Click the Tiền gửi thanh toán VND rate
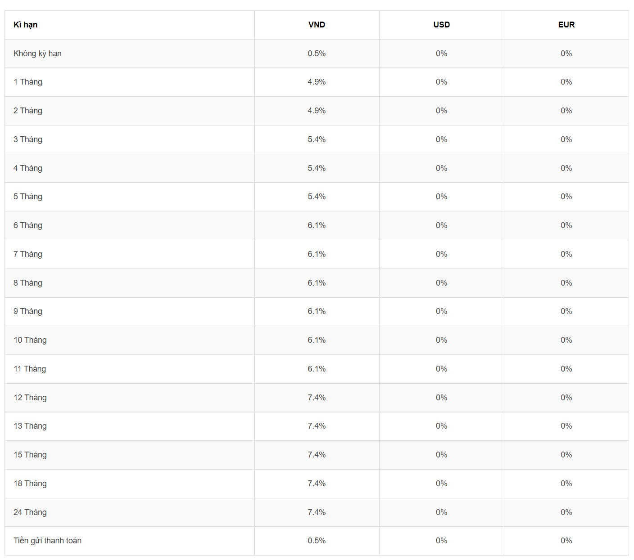Screen dimensions: 634x560 (317, 541)
